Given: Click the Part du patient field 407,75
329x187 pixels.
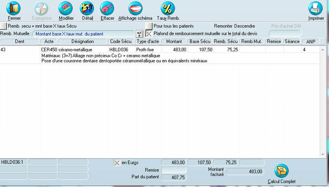Looking at the screenshot, I should point(174,177).
